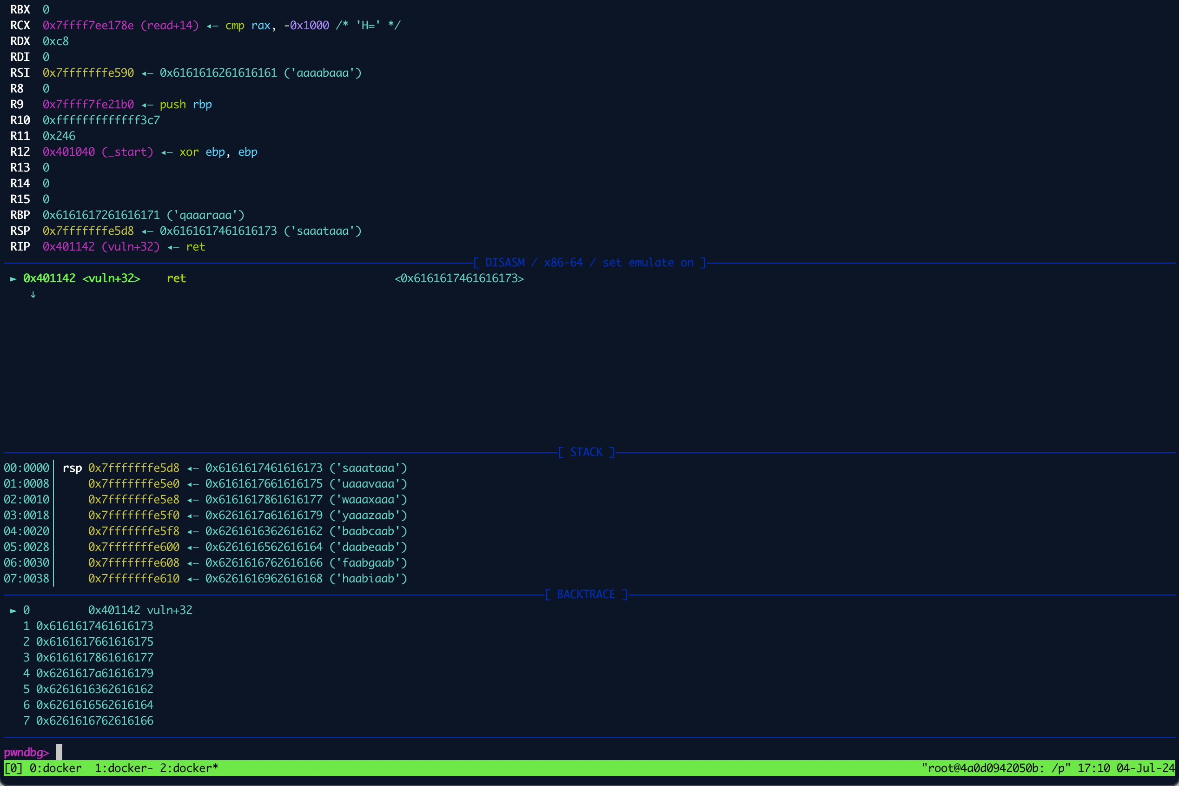Viewport: 1179px width, 786px height.
Task: Select RCX value 0x7ffff7ee178e (read+14)
Action: click(121, 26)
